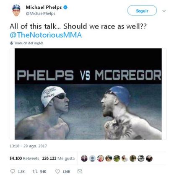This screenshot has height=175, width=169.
Task: Click the Michael Phelps display name
Action: pos(44,7)
